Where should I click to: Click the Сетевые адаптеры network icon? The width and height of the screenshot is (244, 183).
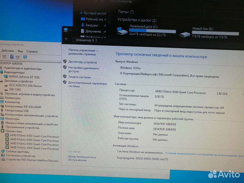point(3,151)
